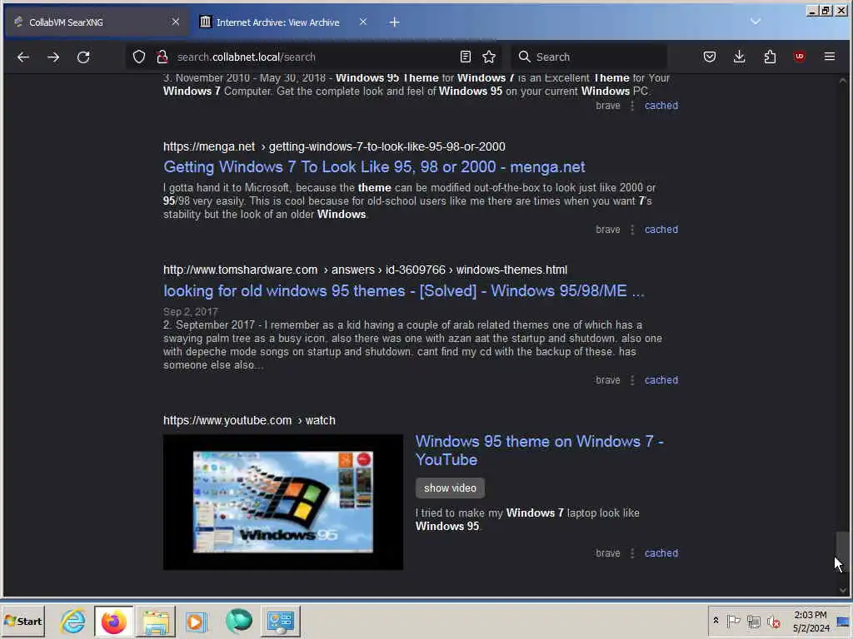Viewport: 853px width, 639px height.
Task: Click the https://www.youtube.com URL text
Action: 227,420
